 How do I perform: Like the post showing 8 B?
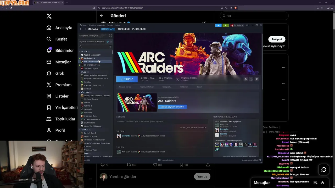(x=155, y=165)
